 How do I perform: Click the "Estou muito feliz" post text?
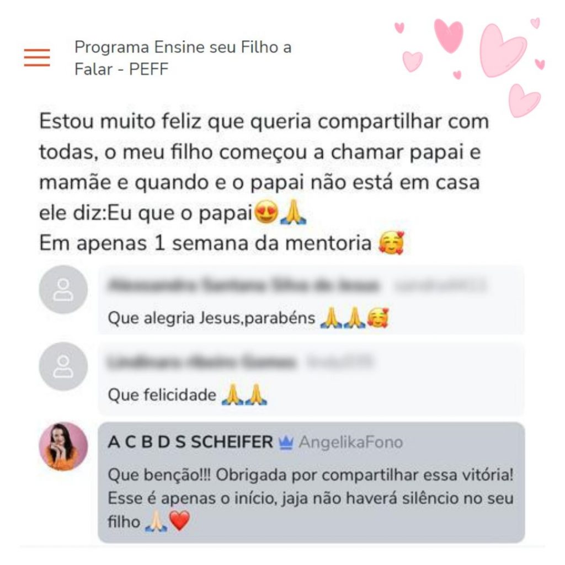click(264, 182)
